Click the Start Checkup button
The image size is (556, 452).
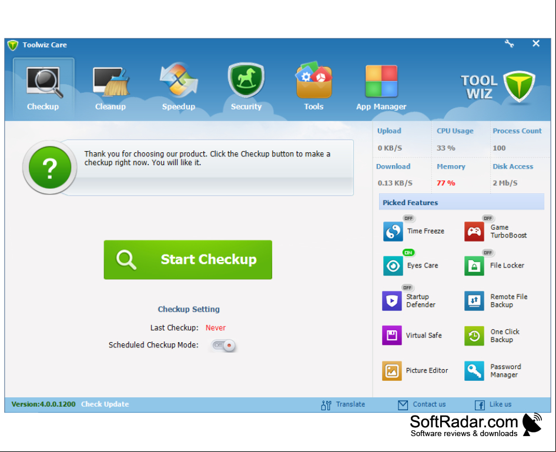(x=188, y=259)
